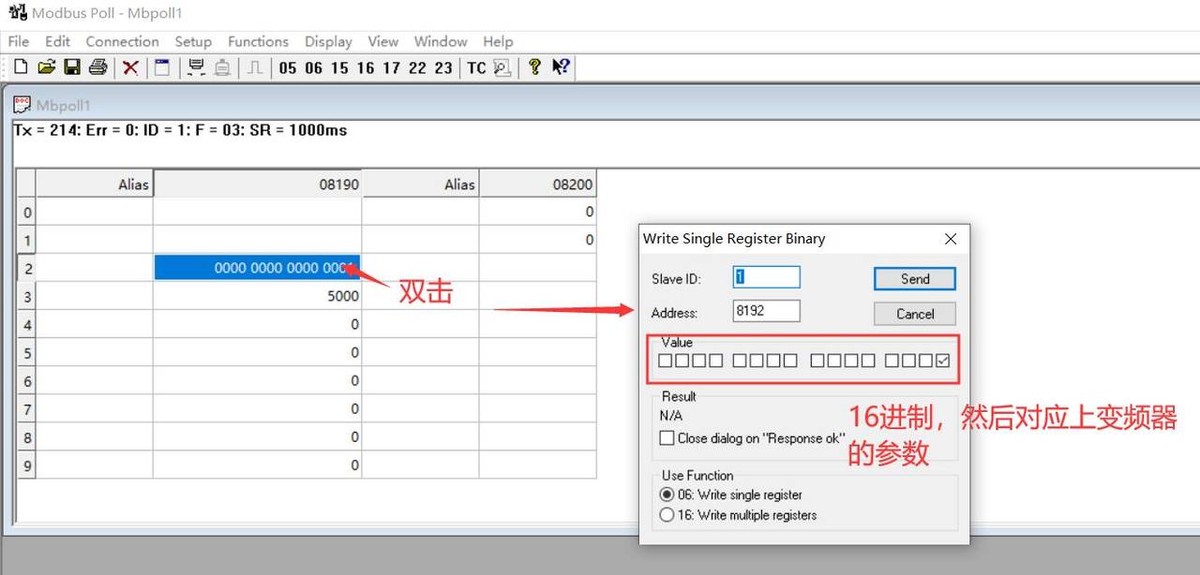Open the Read/Write Definition toolbar icon

click(x=161, y=66)
